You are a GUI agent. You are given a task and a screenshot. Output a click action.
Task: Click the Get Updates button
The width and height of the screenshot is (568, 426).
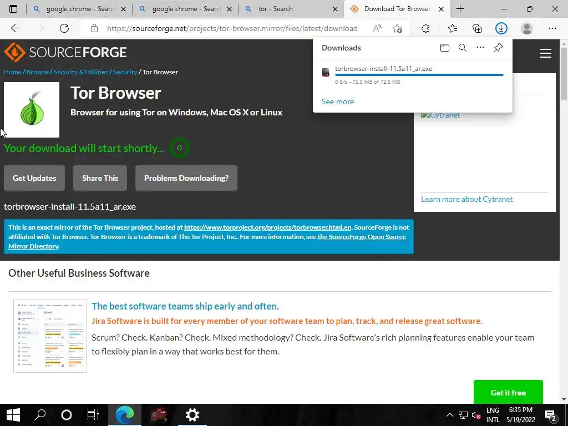coord(34,178)
